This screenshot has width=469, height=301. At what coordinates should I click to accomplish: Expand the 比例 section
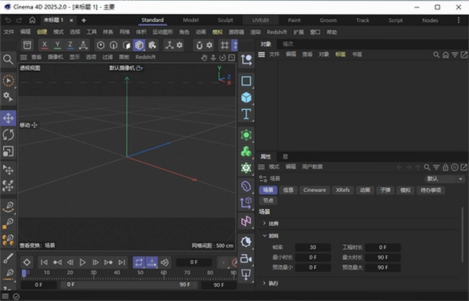[264, 223]
